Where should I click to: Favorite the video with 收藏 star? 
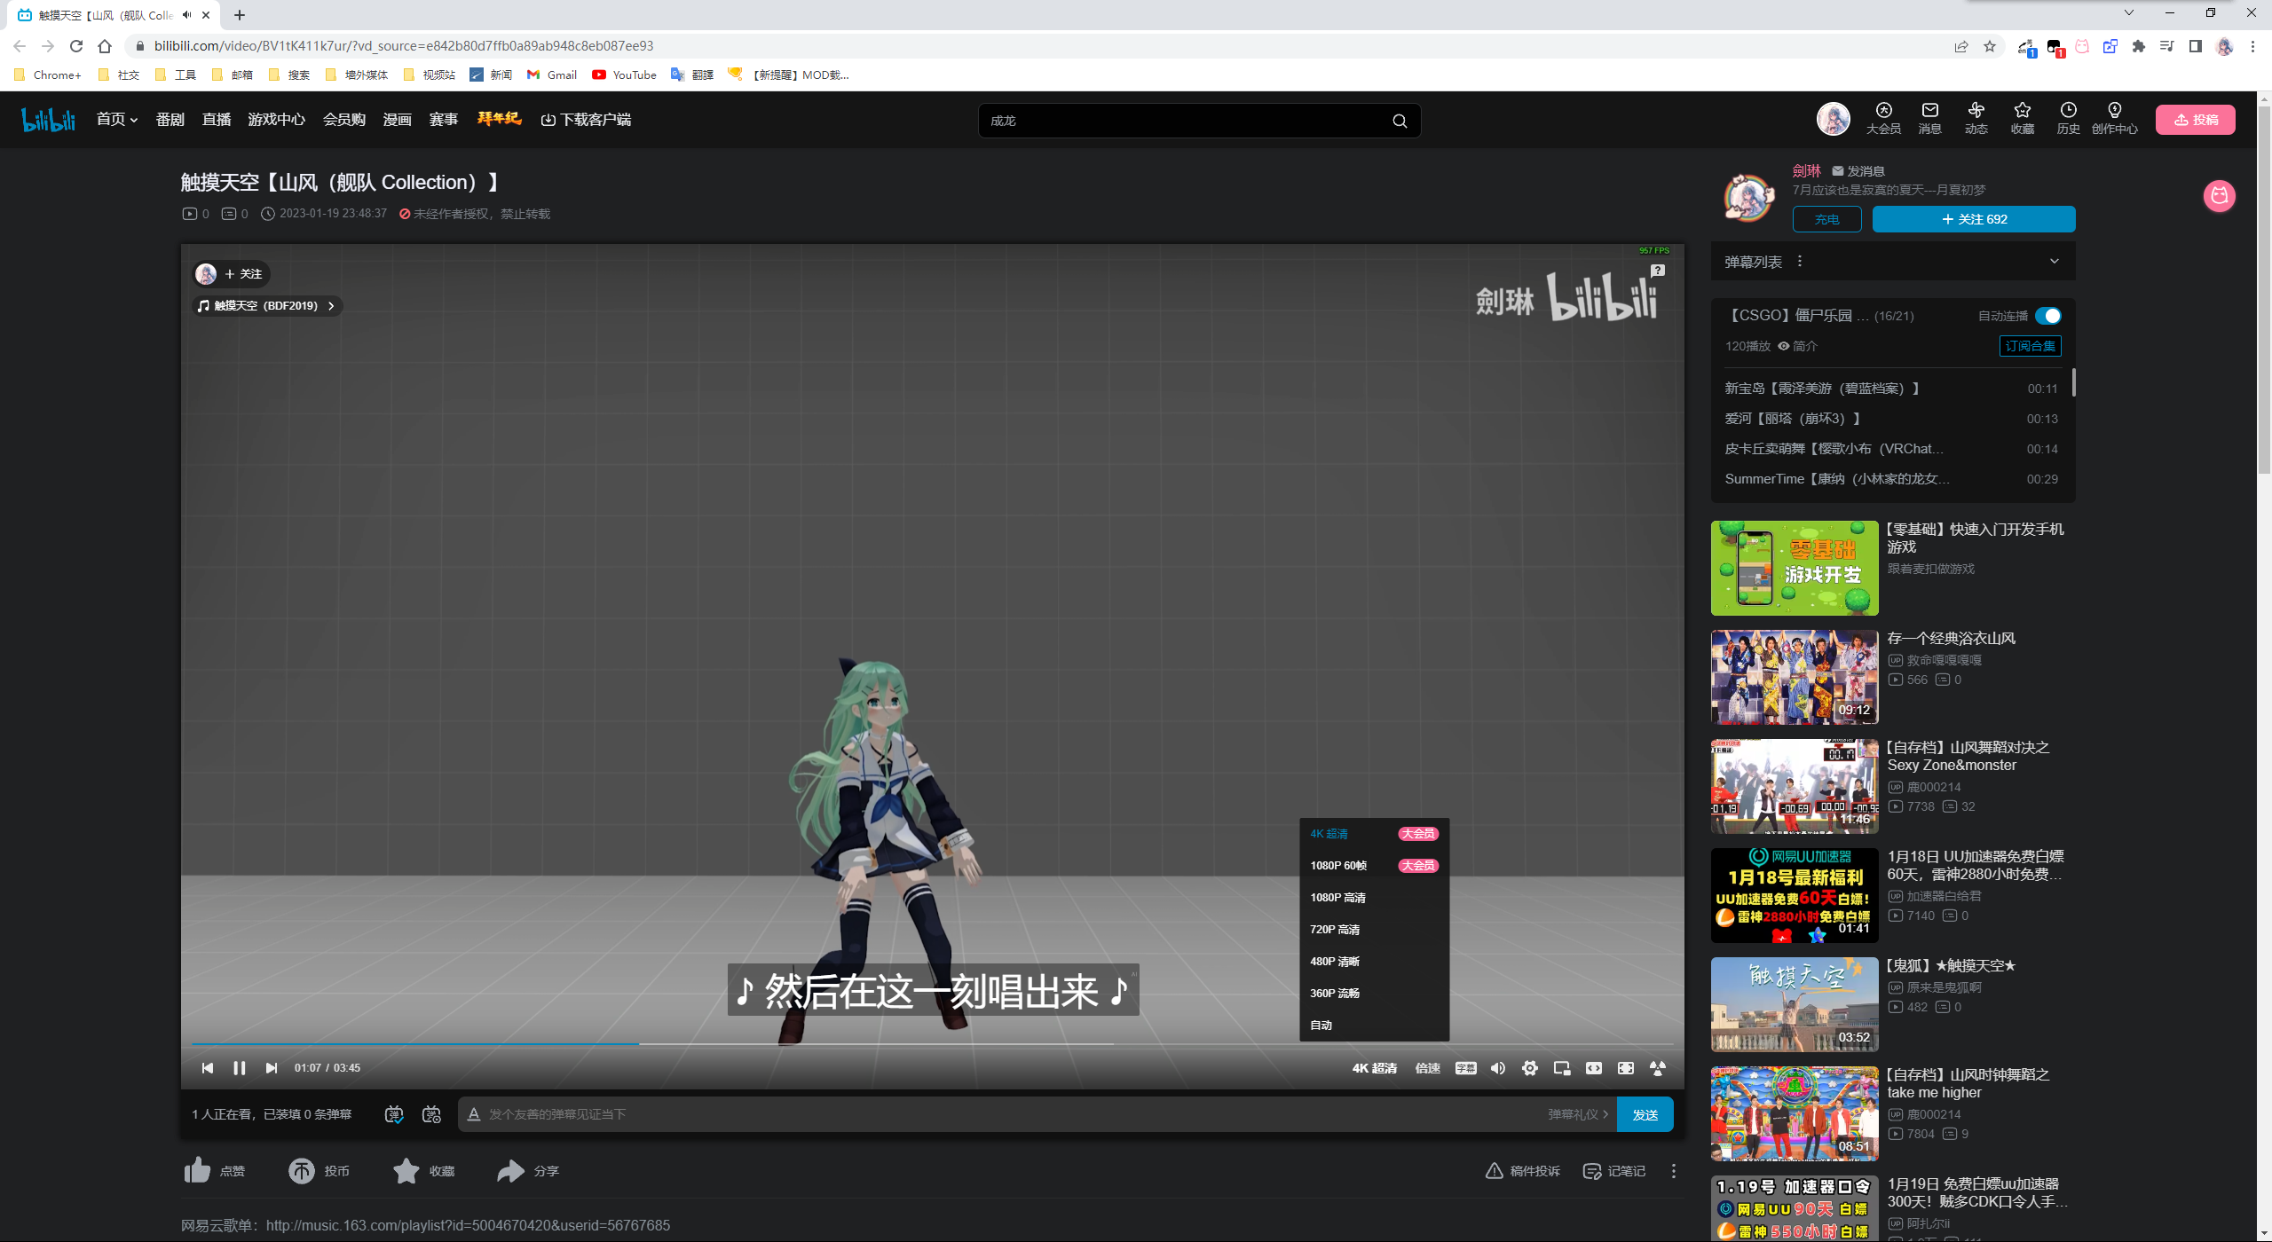(x=406, y=1171)
